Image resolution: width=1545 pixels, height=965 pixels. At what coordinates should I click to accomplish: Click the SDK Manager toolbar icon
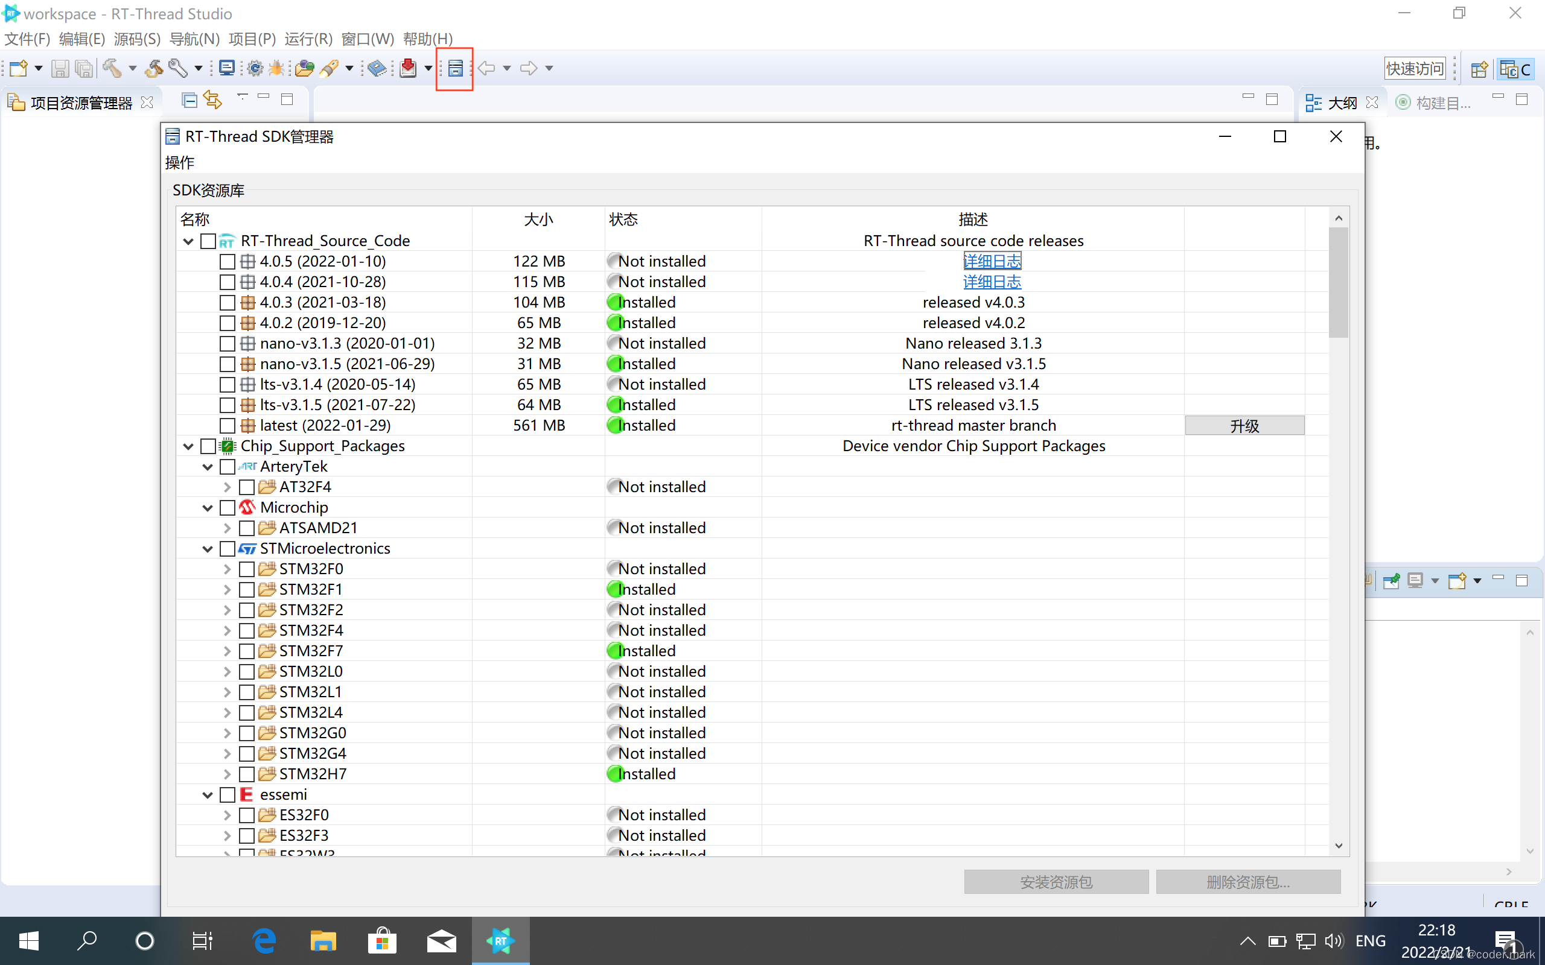454,68
